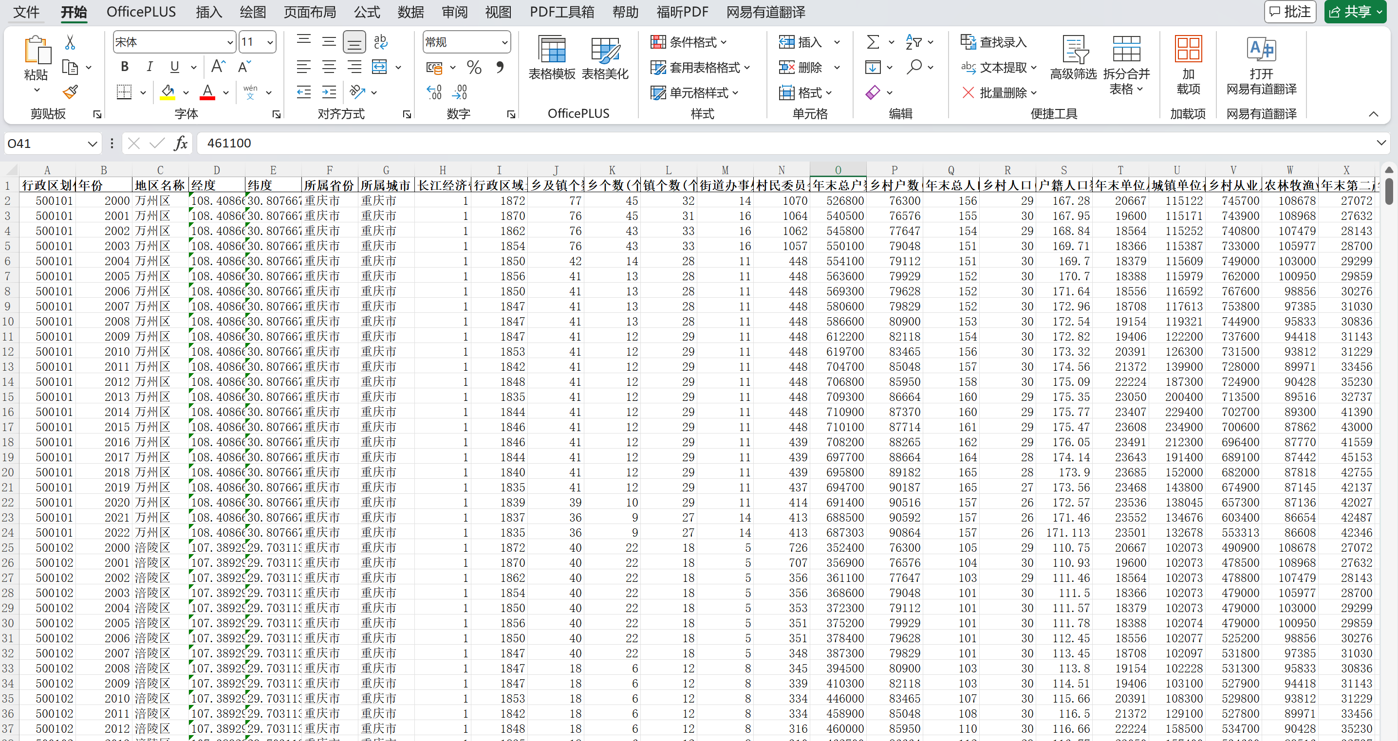Screen dimensions: 1398x741
Task: Click the Merge and Center cells icon
Action: 379,67
